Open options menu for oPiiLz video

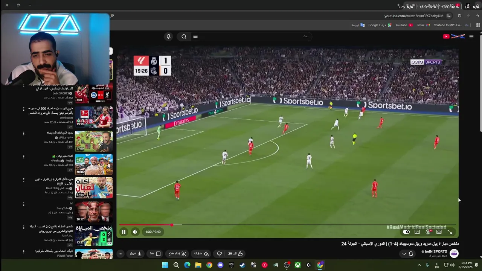24,133
